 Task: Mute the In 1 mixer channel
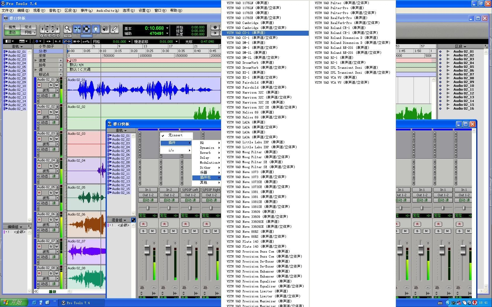point(152,231)
